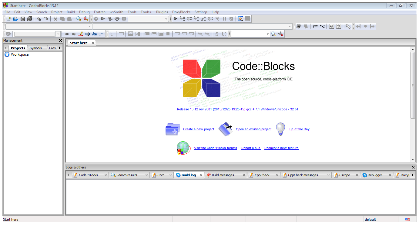
Task: Open the File menu
Action: 7,12
